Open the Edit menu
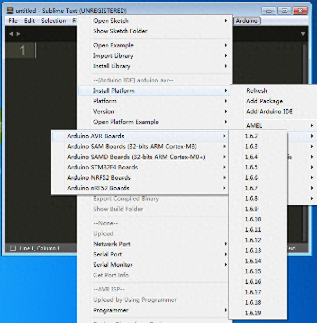The image size is (317, 323). pos(29,21)
